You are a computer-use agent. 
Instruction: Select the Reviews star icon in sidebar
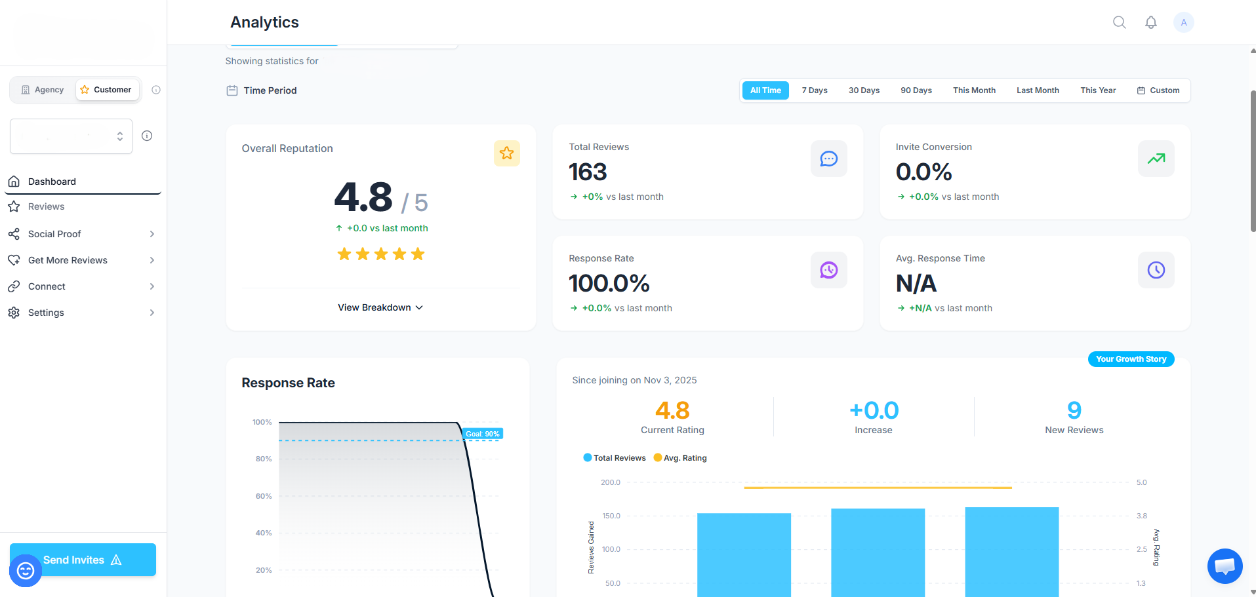pyautogui.click(x=14, y=206)
